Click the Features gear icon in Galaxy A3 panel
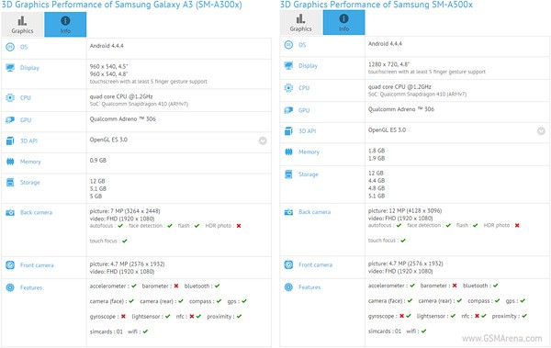Screen dimensions: 551x348 click(x=10, y=287)
